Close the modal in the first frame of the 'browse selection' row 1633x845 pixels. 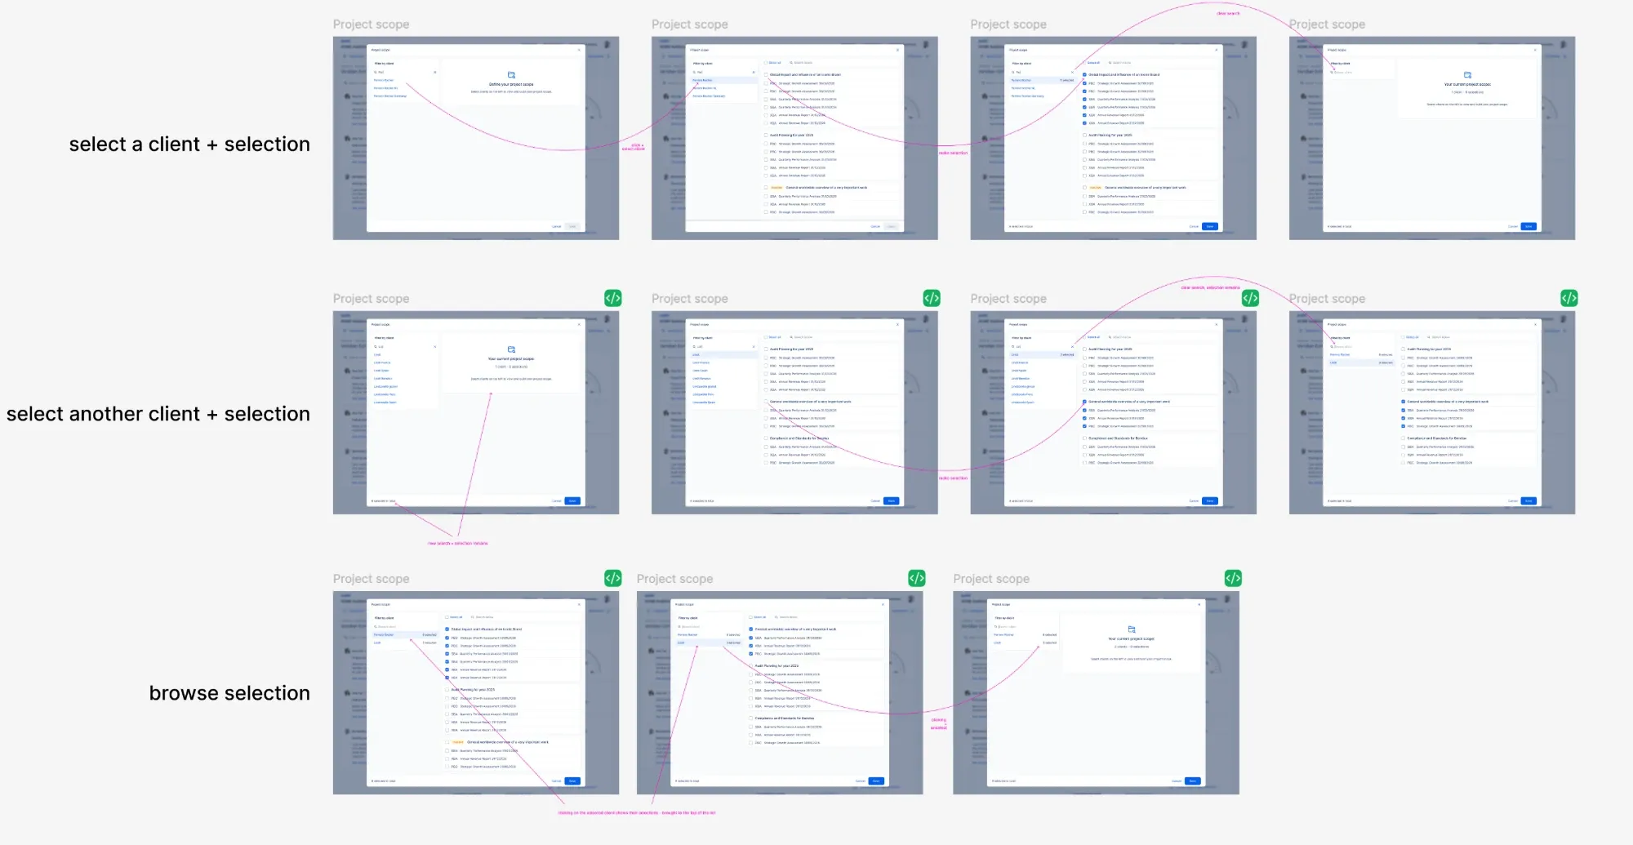pyautogui.click(x=580, y=604)
